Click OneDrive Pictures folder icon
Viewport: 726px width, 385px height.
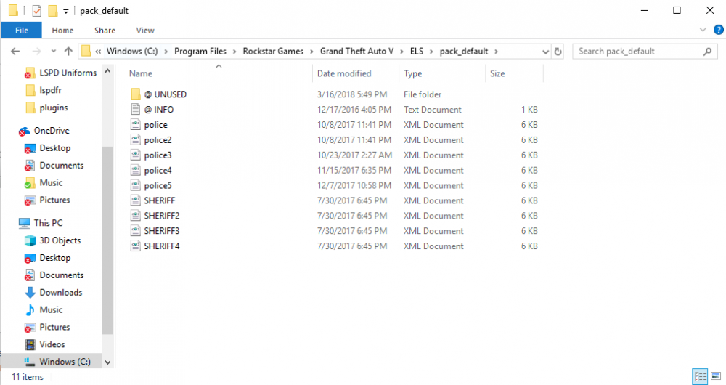click(x=30, y=200)
